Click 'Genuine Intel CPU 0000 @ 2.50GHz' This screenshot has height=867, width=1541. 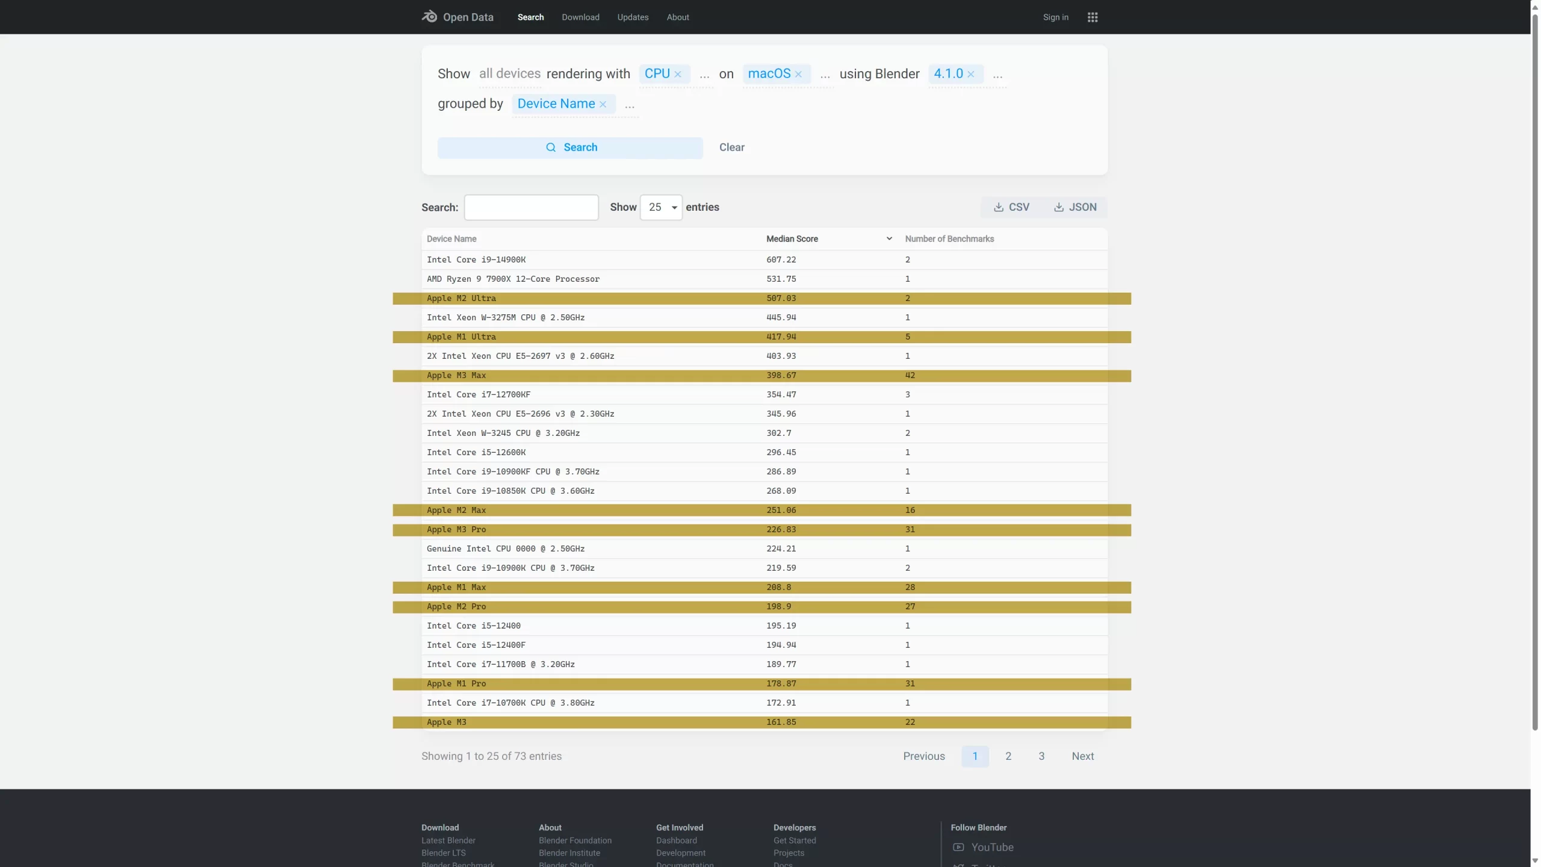coord(506,549)
